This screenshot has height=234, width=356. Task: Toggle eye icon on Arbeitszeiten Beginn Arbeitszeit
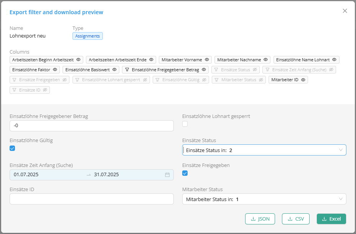coord(78,60)
